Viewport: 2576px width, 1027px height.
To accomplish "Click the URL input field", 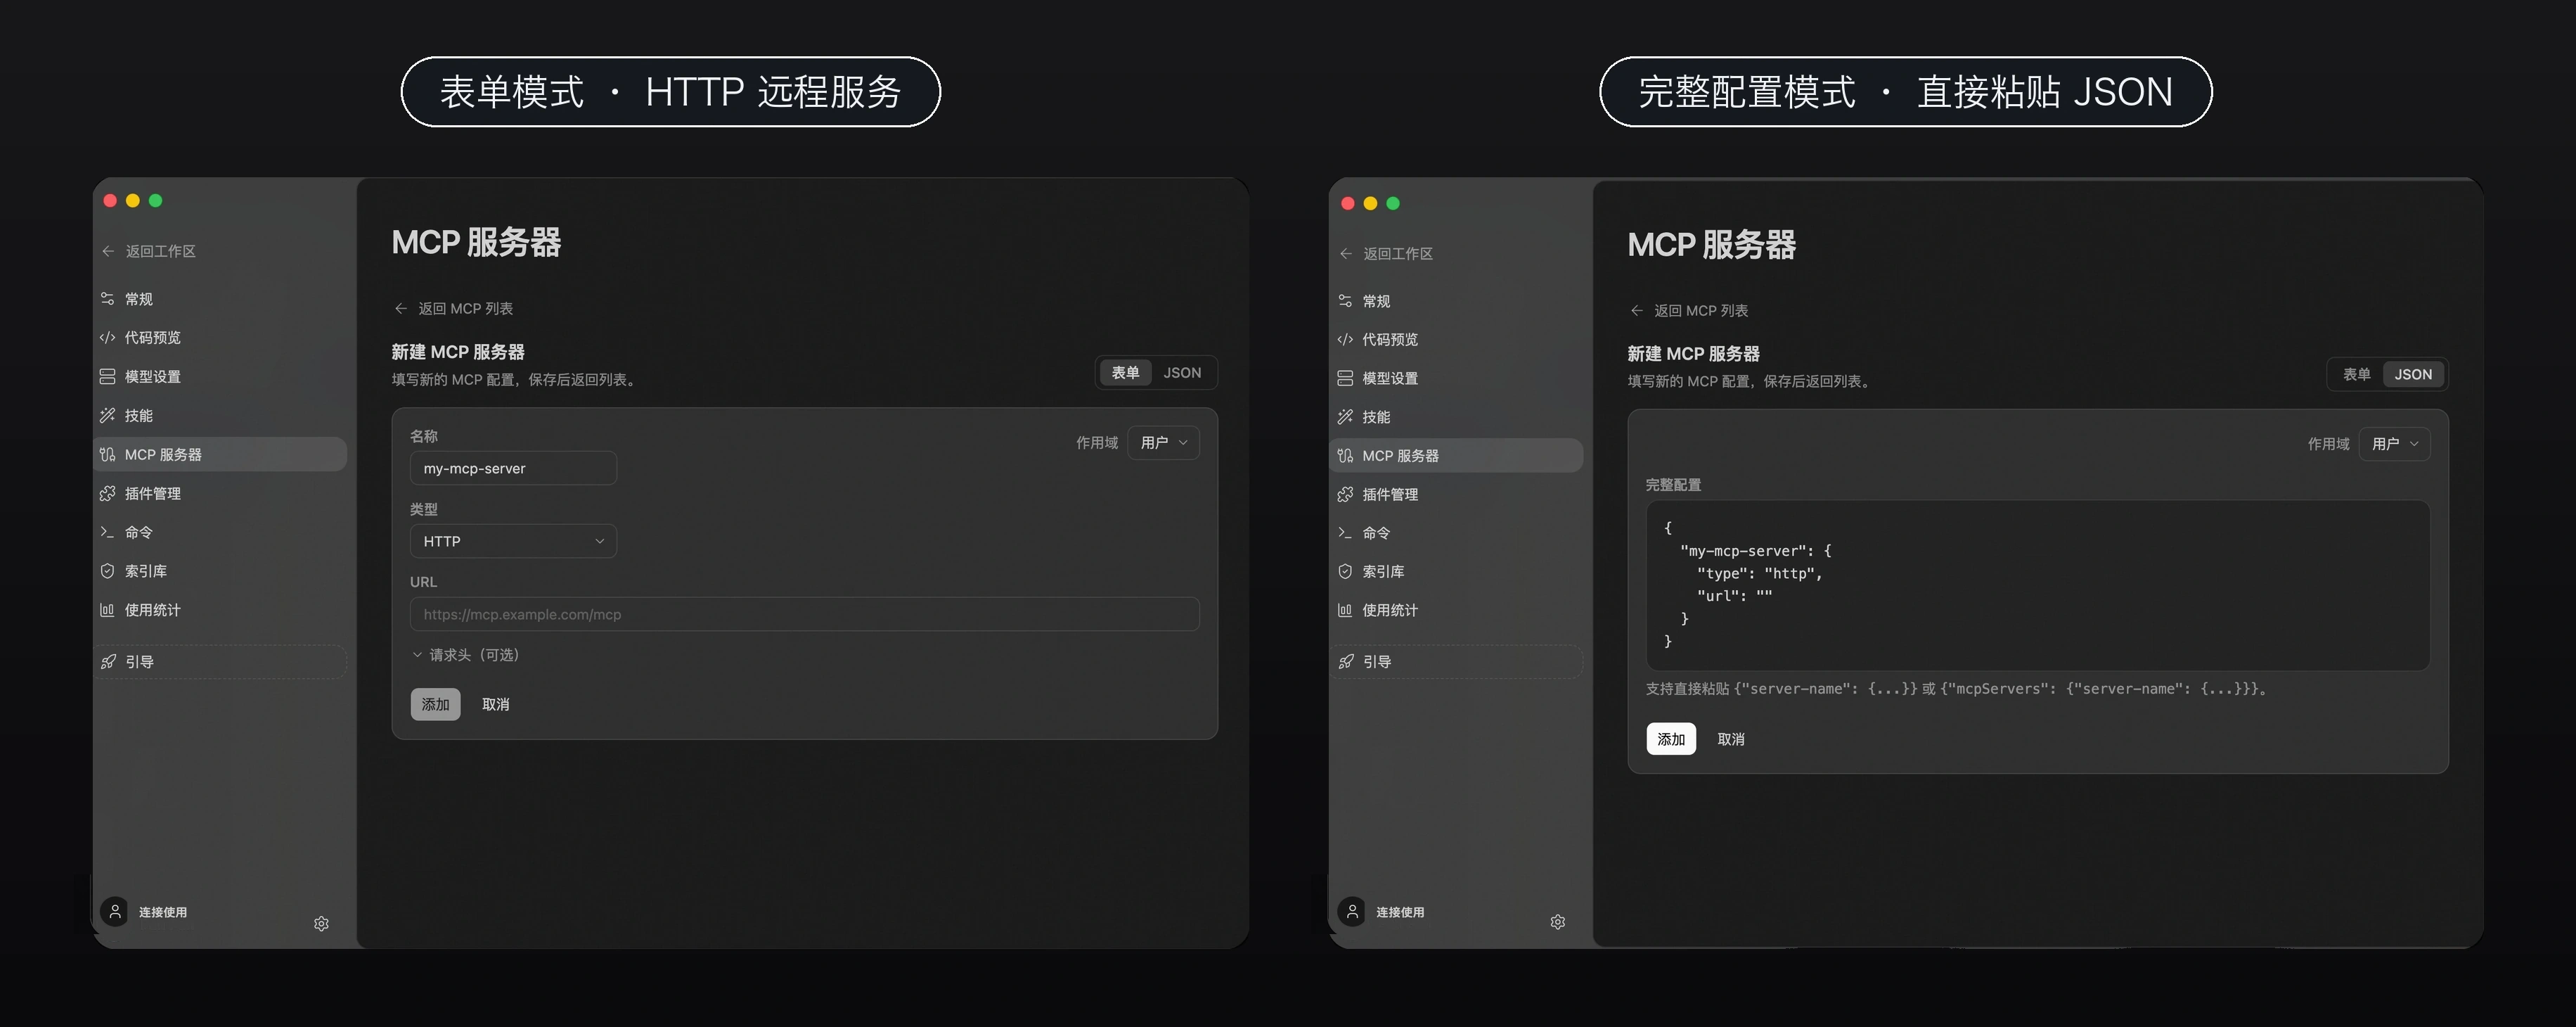I will [x=804, y=615].
